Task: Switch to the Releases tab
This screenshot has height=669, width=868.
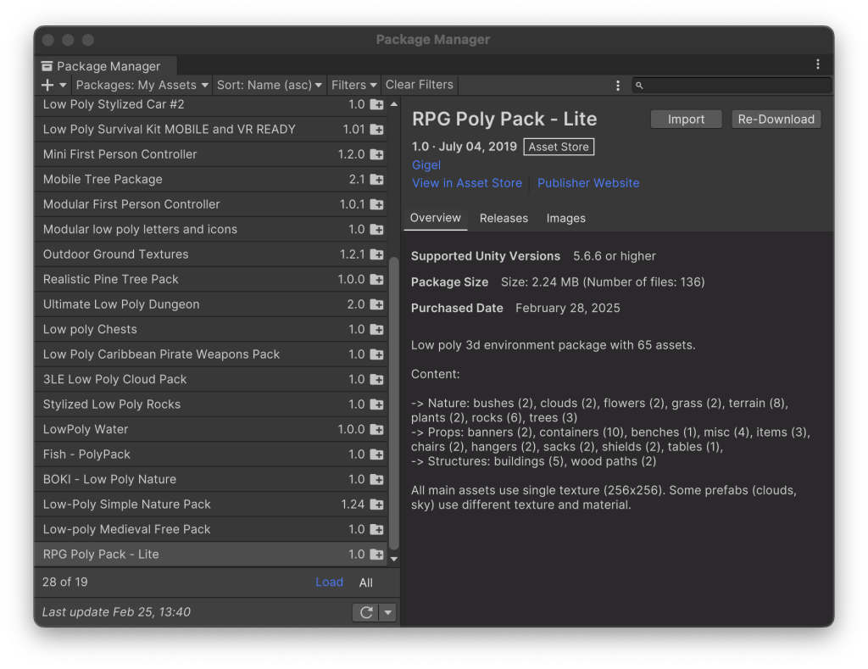Action: click(x=504, y=218)
